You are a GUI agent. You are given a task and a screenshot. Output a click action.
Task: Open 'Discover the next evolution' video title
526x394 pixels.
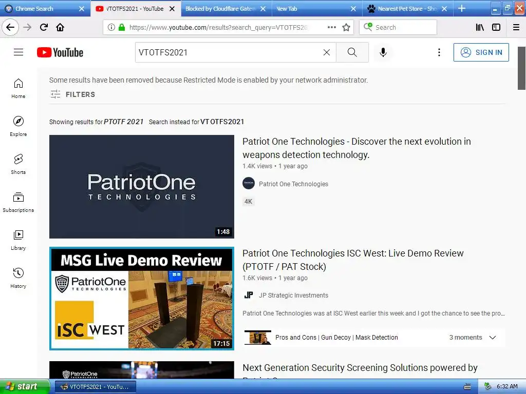coord(356,148)
